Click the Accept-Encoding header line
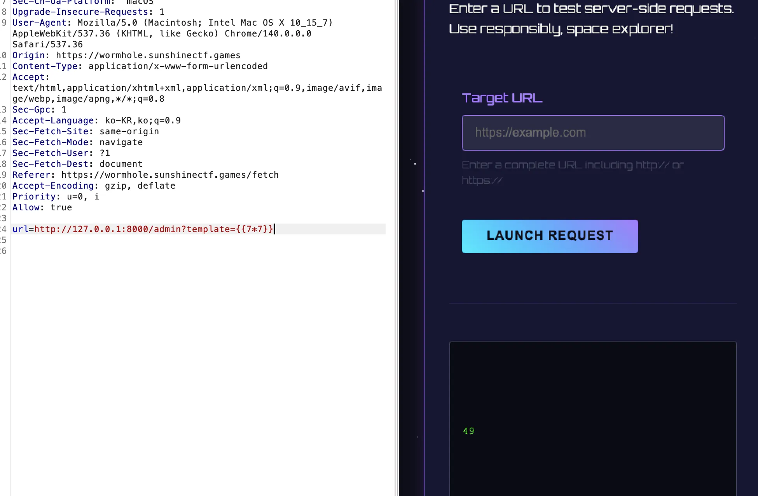758x496 pixels. 94,186
